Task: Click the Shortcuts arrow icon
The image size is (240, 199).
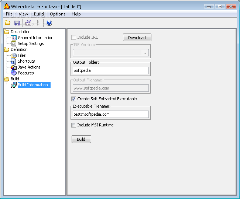Action: [x=13, y=61]
